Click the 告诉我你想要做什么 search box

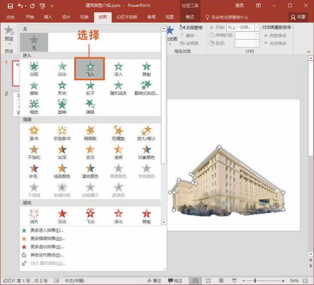click(227, 17)
